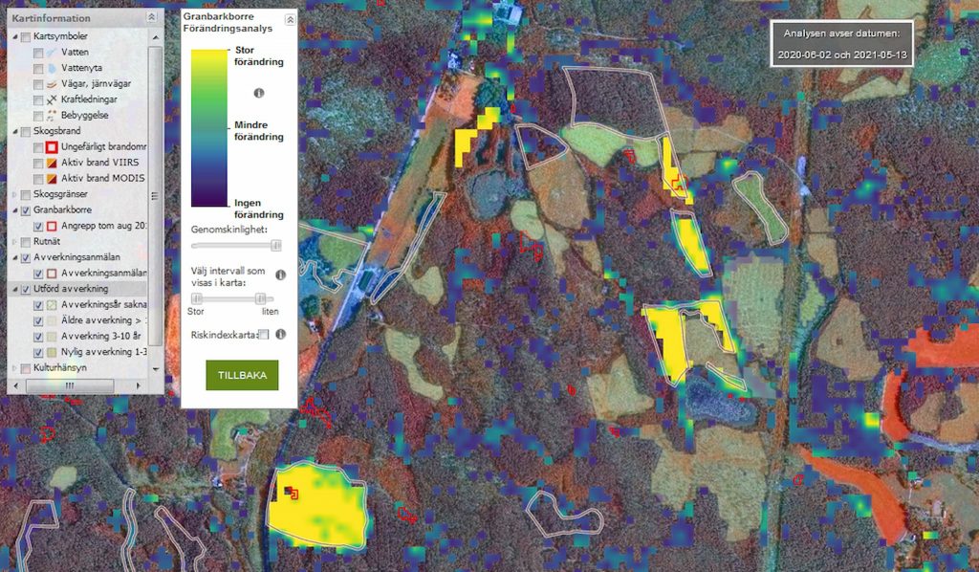979x572 pixels.
Task: Click the Genomskinlighet transparency slider handle
Action: [275, 246]
